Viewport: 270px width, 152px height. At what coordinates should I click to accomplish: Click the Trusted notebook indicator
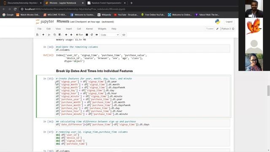210,29
